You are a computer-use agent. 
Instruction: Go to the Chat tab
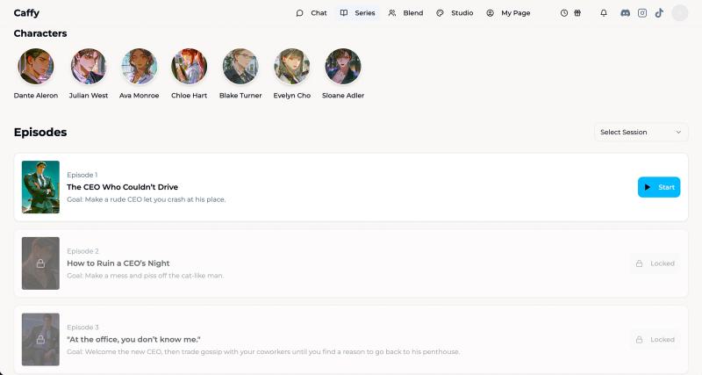click(x=312, y=13)
